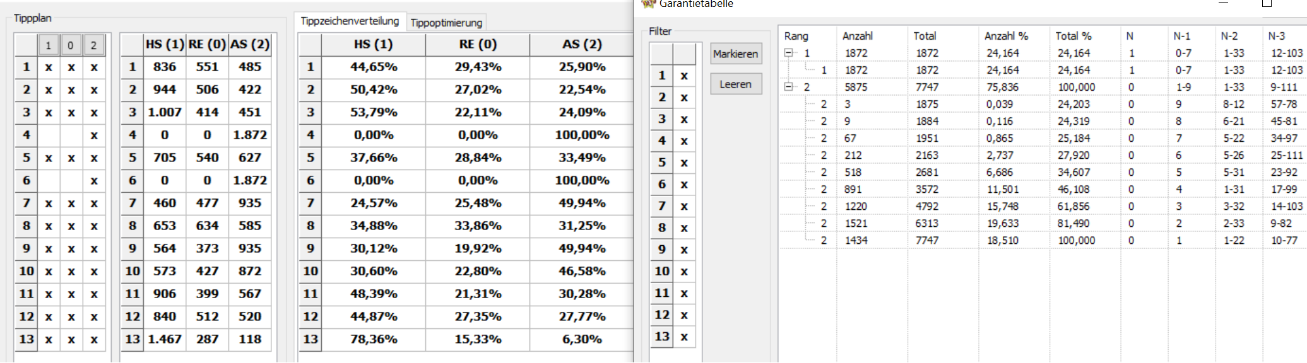Click the N-2 column header
The width and height of the screenshot is (1307, 363).
[1229, 36]
